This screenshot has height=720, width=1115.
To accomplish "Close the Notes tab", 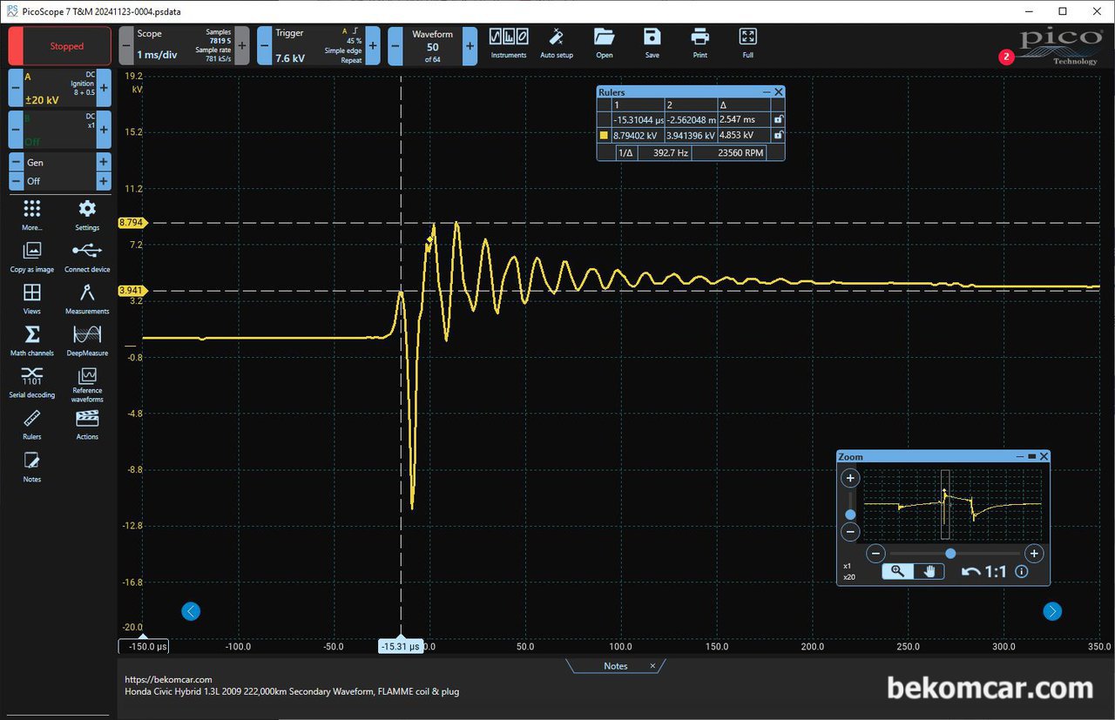I will tap(652, 666).
